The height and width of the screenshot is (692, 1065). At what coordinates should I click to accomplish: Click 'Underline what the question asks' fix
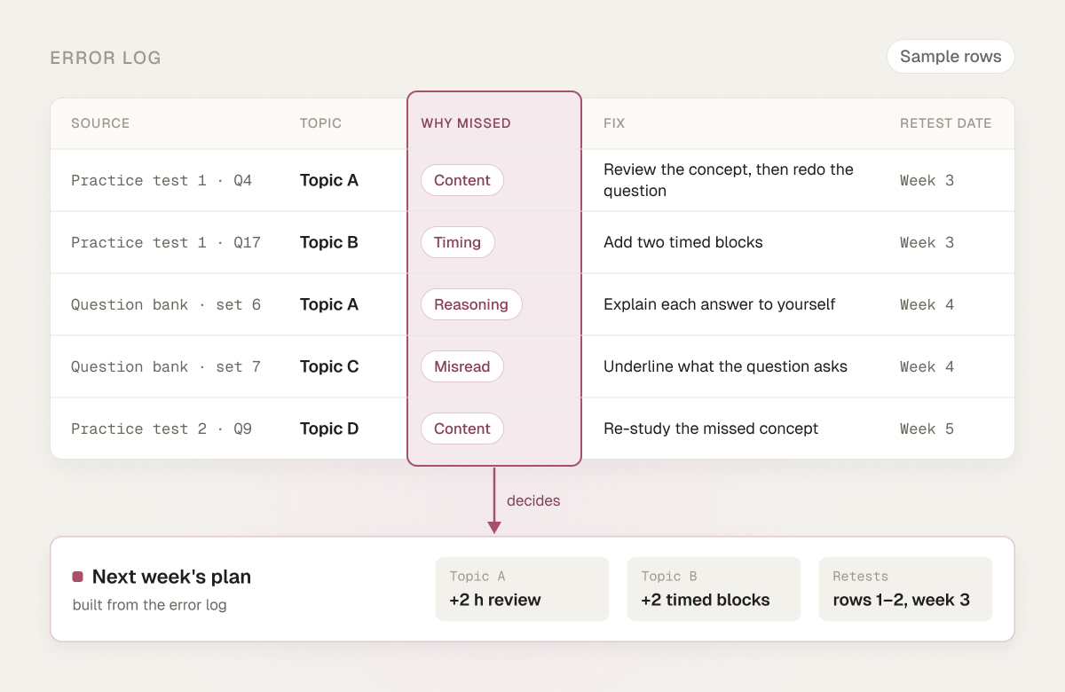click(x=726, y=366)
